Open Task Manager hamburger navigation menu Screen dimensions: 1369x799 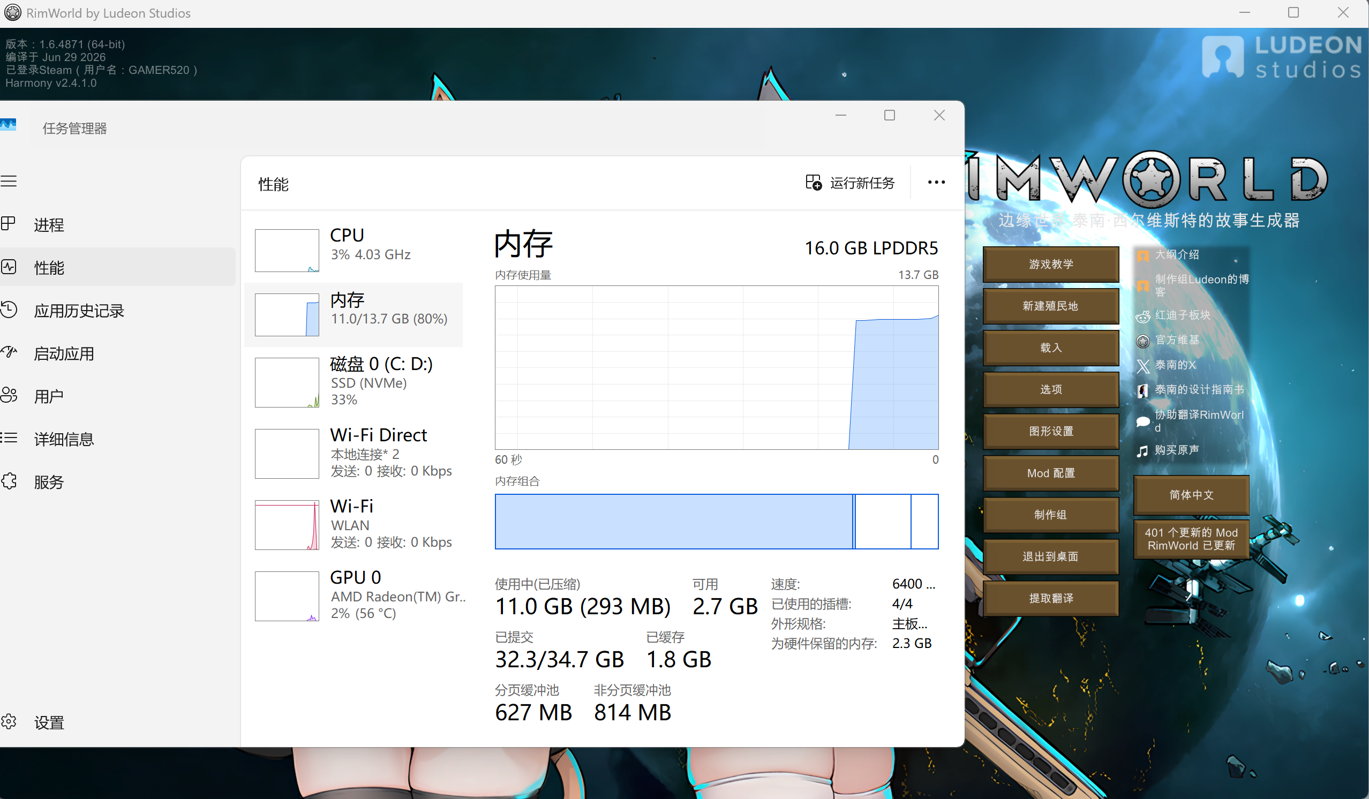click(9, 181)
